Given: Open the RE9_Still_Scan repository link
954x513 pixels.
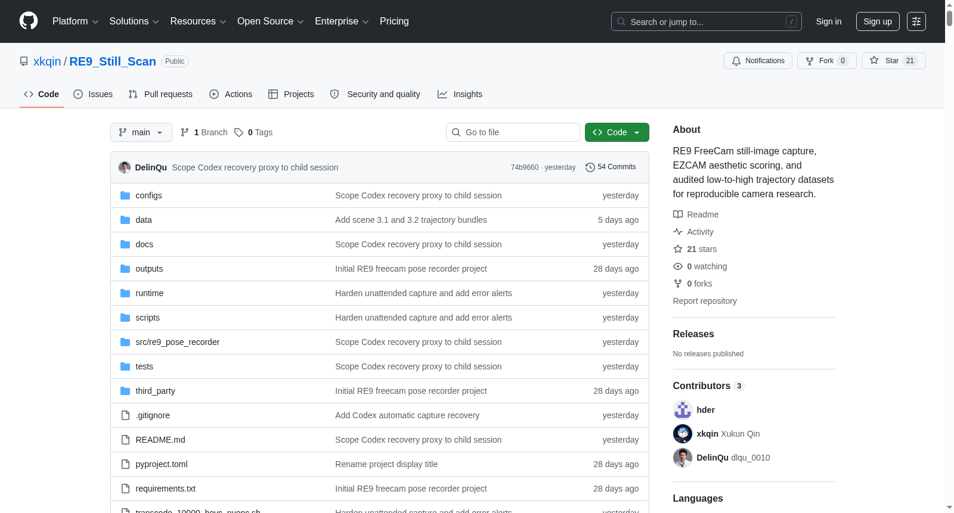Looking at the screenshot, I should coord(113,61).
